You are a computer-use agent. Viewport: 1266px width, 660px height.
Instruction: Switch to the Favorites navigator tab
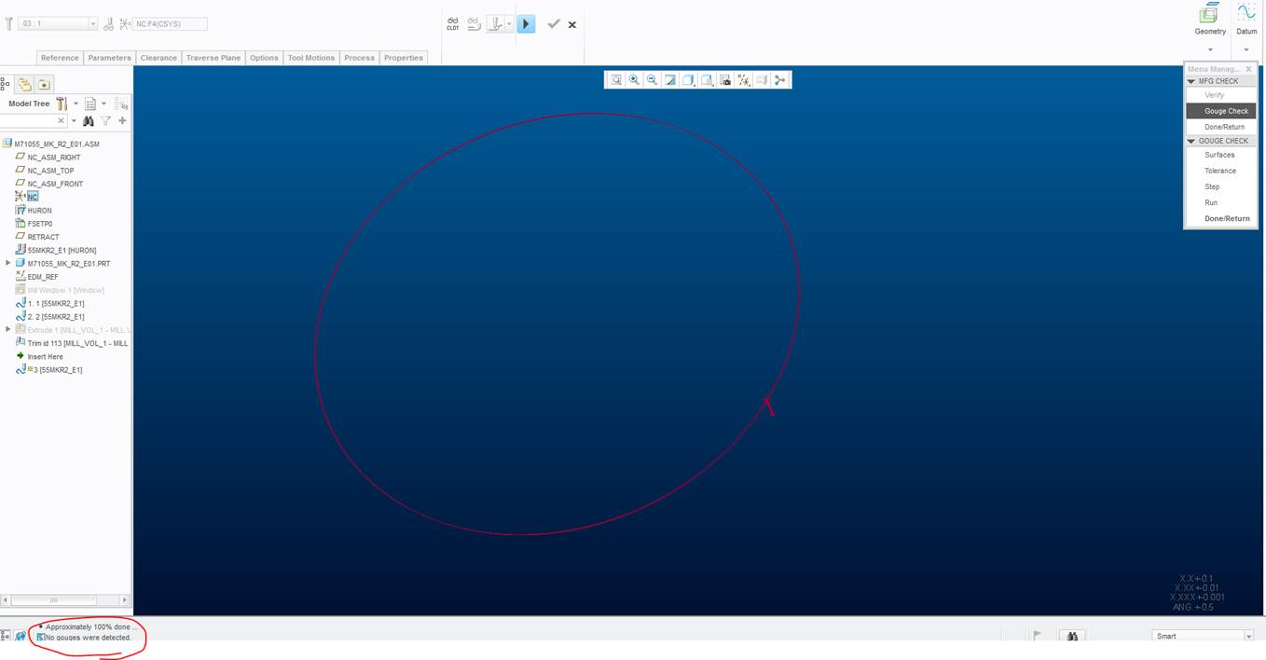[44, 84]
